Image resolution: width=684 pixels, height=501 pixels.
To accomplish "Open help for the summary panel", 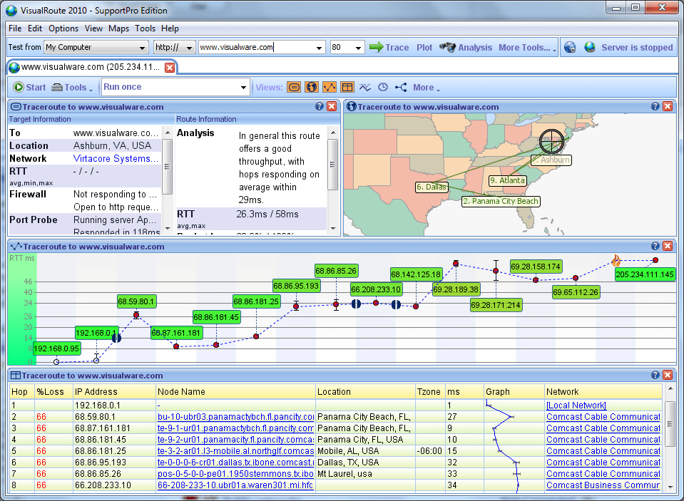I will click(x=320, y=106).
